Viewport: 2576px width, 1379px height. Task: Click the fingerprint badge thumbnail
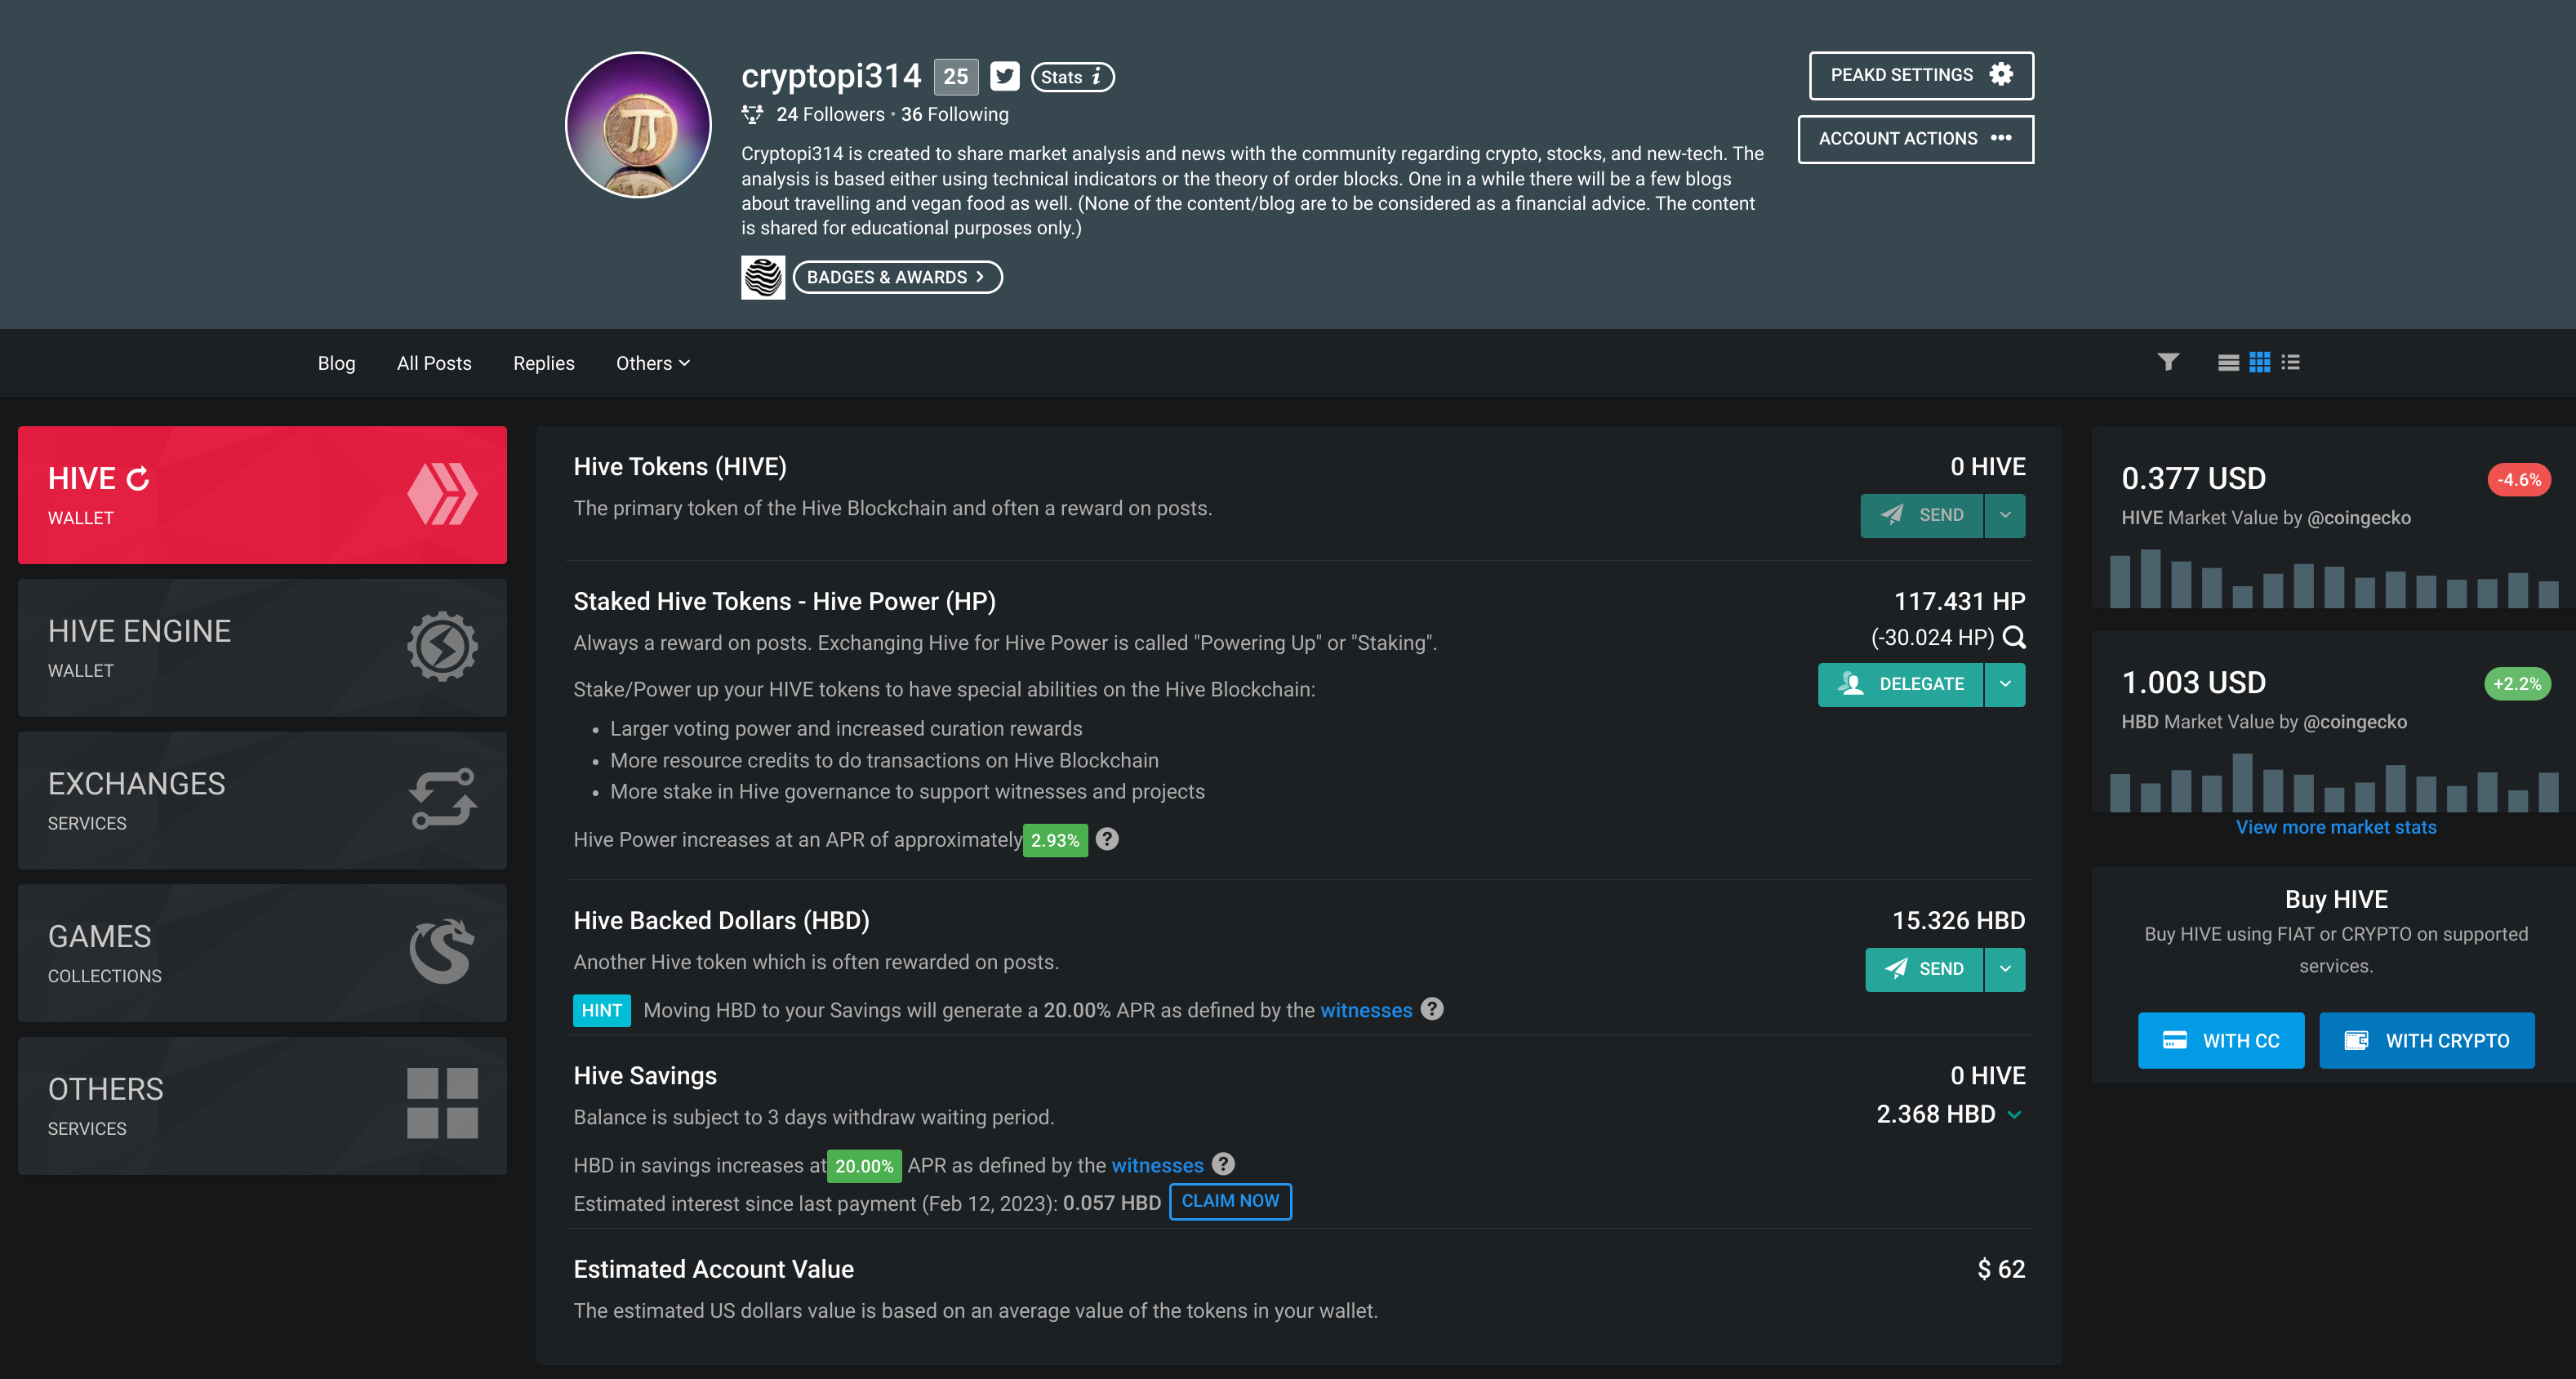pyautogui.click(x=763, y=277)
